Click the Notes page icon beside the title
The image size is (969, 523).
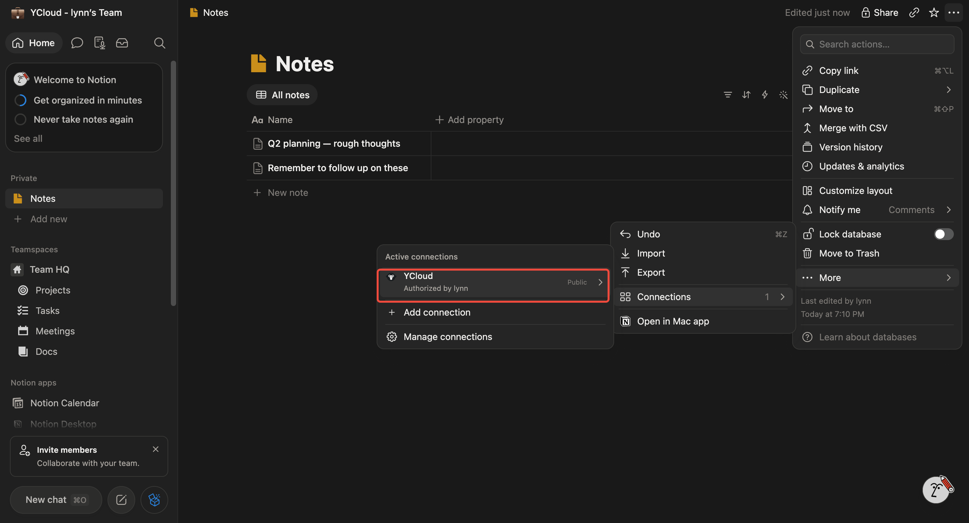[259, 64]
